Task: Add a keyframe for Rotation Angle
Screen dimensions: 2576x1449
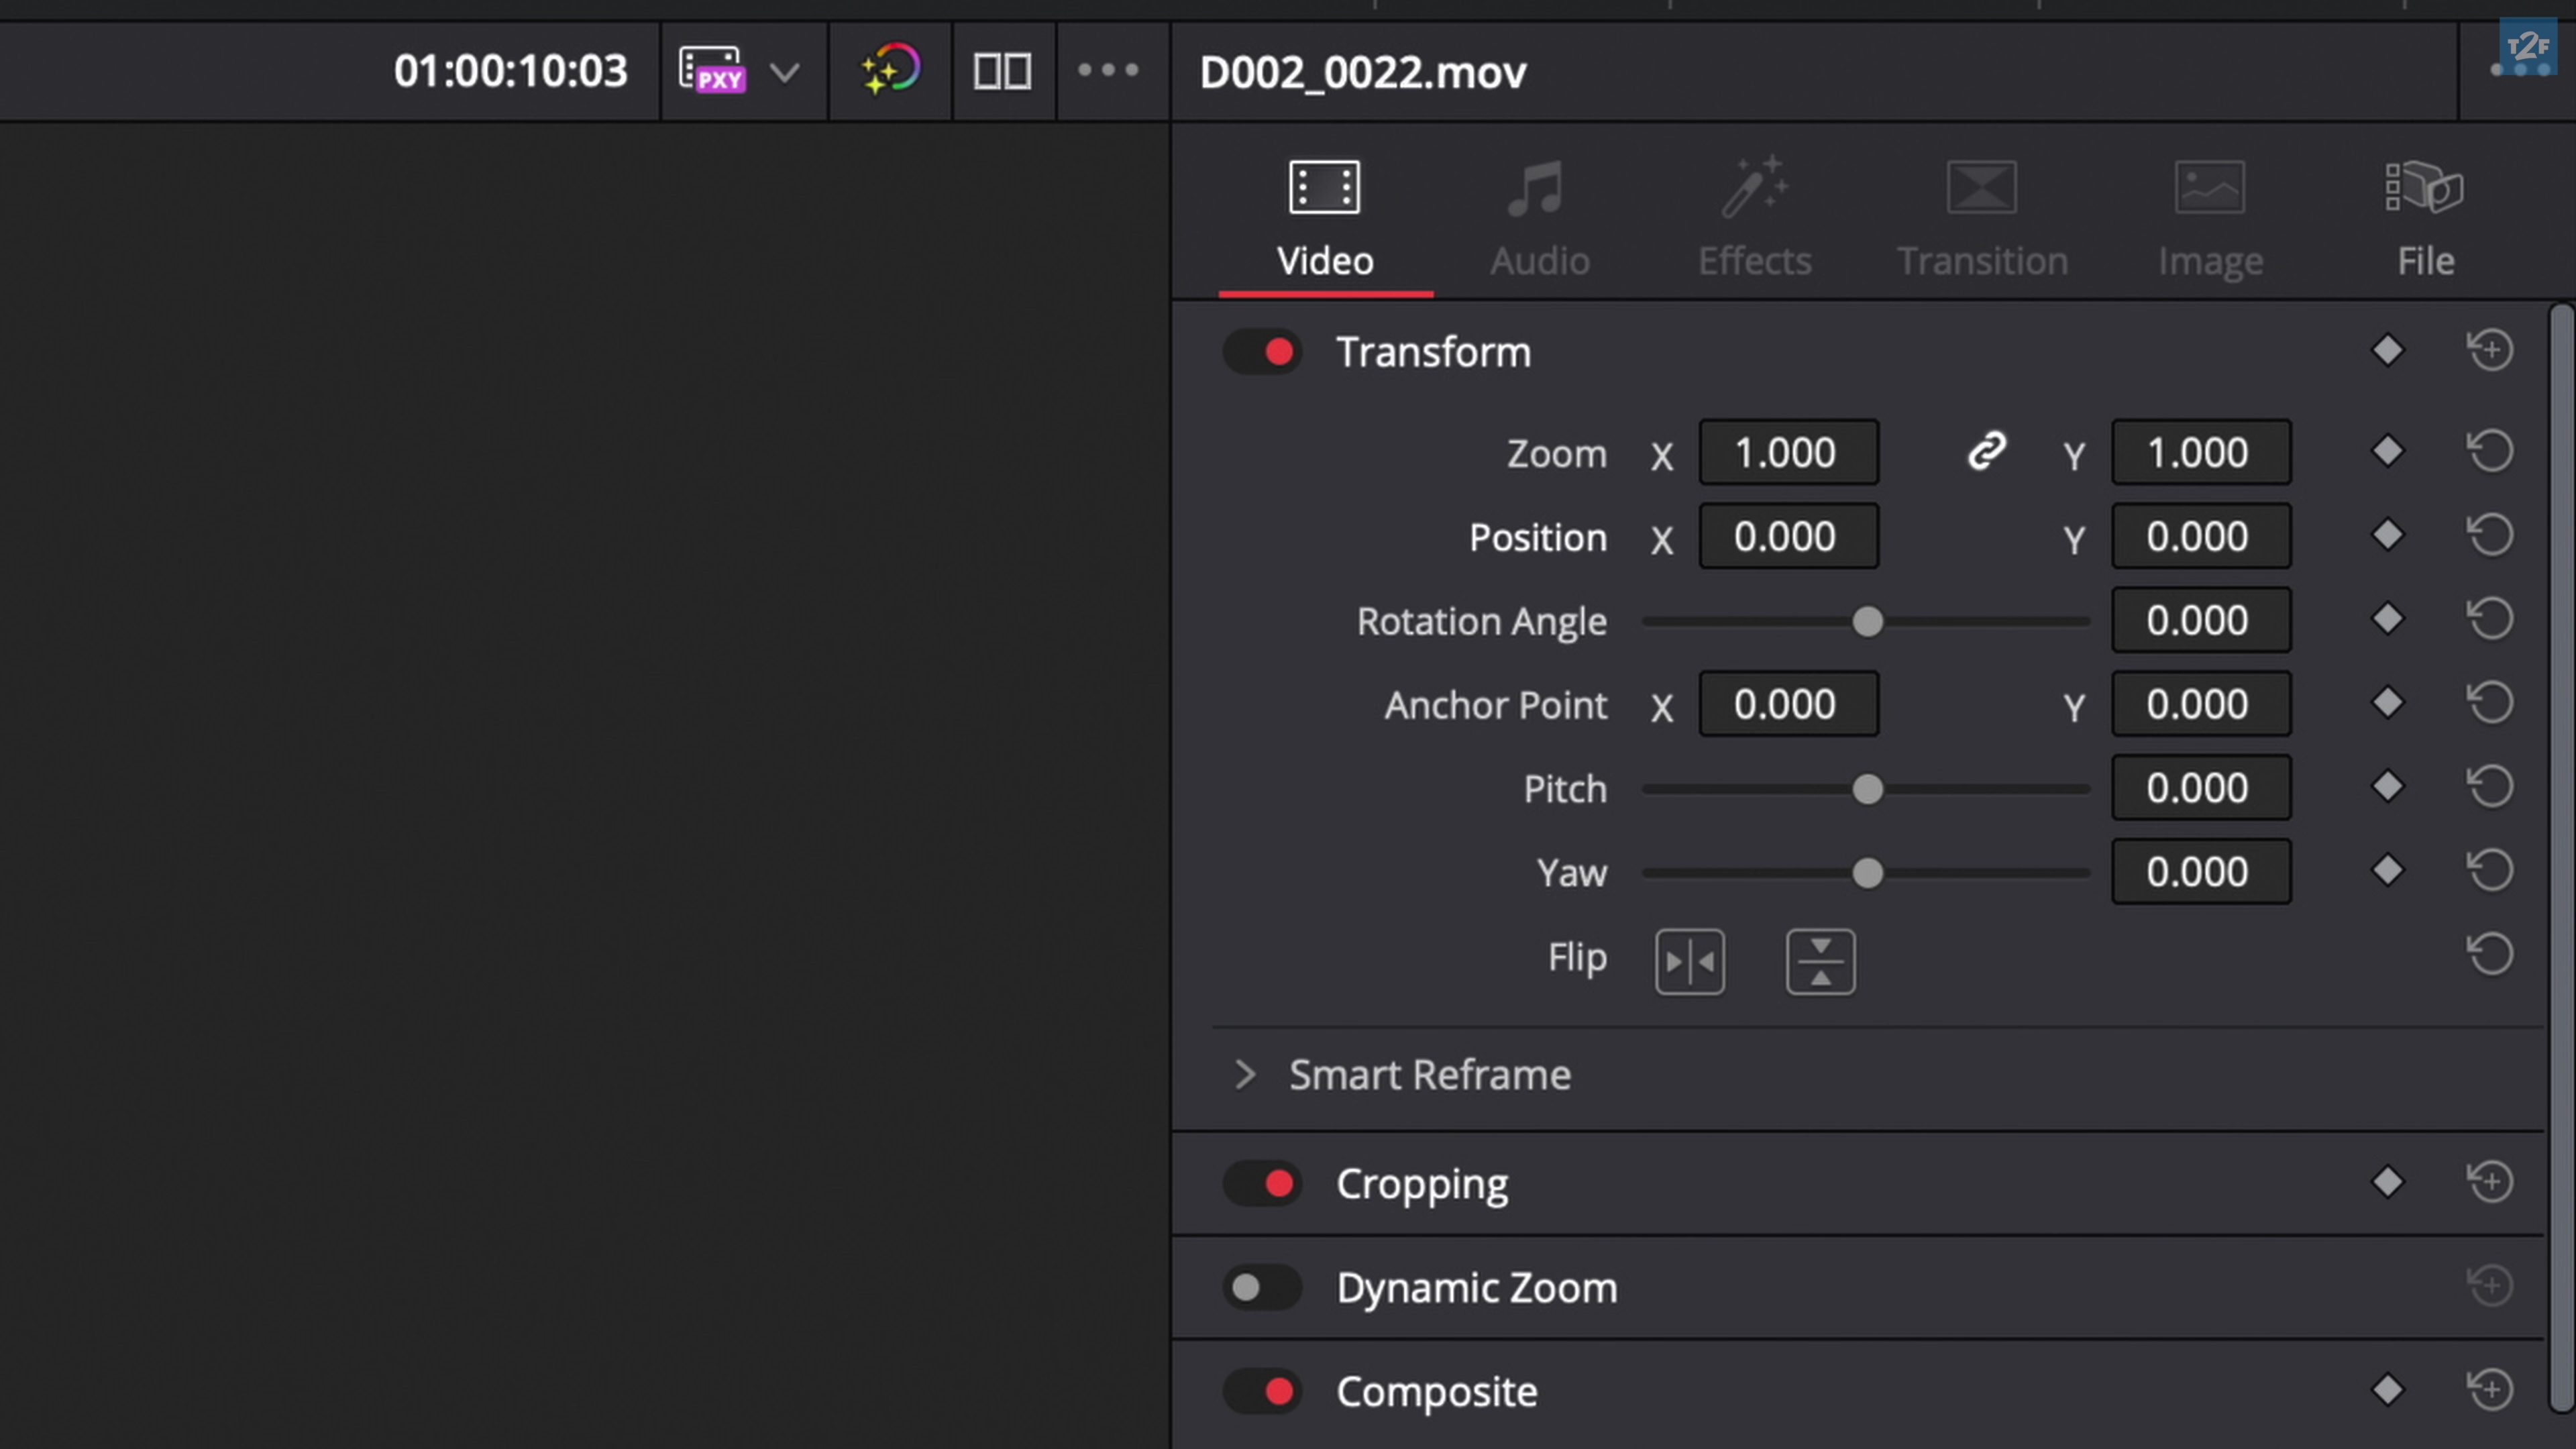Action: point(2387,619)
